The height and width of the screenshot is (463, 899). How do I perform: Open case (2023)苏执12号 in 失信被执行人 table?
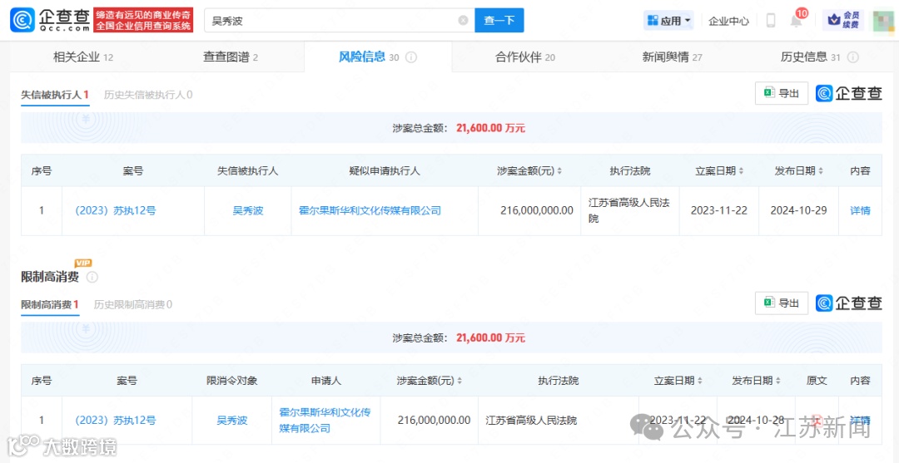[115, 210]
